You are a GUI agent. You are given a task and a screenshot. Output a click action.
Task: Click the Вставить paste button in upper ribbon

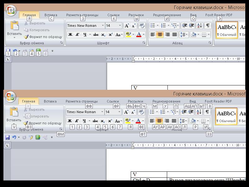pos(14,30)
